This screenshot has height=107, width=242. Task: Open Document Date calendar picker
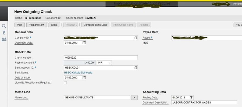pos(84,43)
